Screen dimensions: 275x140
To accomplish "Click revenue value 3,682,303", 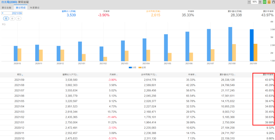I will [x=71, y=85].
